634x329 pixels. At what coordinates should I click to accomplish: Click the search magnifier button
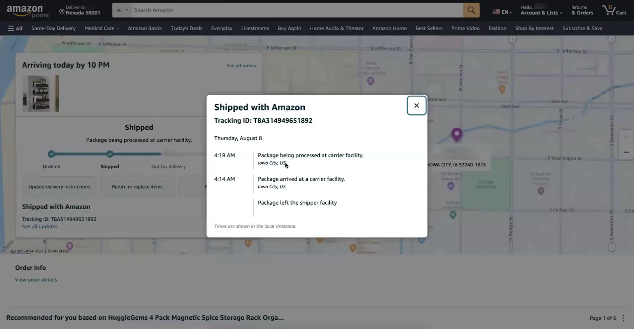[471, 10]
